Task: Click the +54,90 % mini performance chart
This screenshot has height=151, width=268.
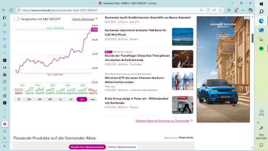Action: 50,91
